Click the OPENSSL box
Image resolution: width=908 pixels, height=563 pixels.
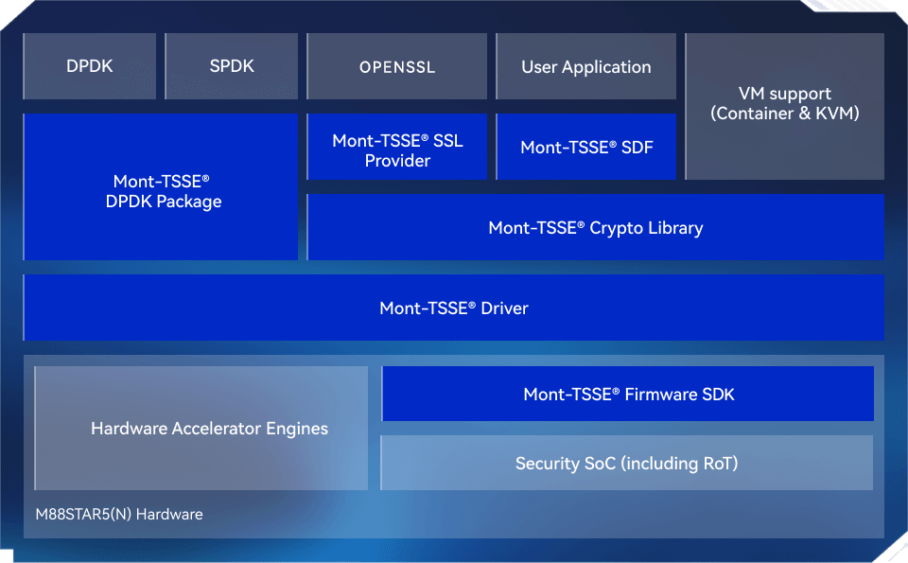[x=397, y=66]
